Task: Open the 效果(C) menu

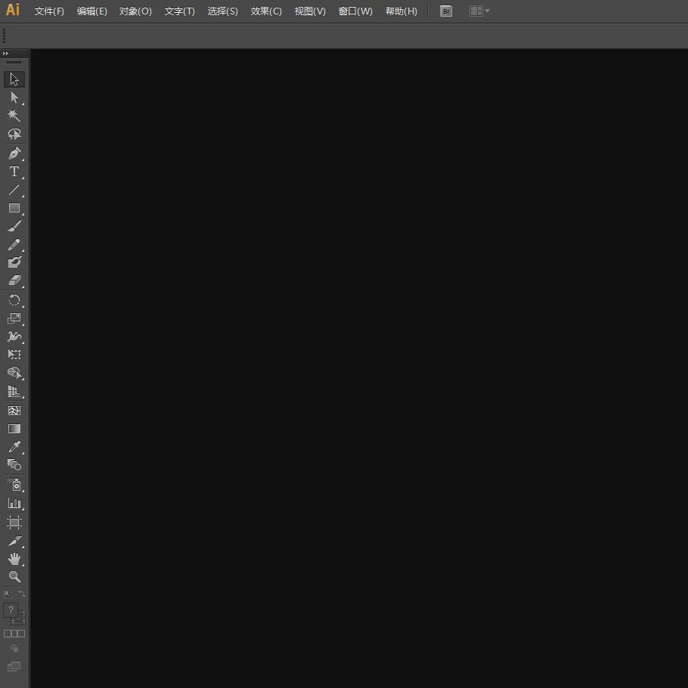Action: (x=266, y=11)
